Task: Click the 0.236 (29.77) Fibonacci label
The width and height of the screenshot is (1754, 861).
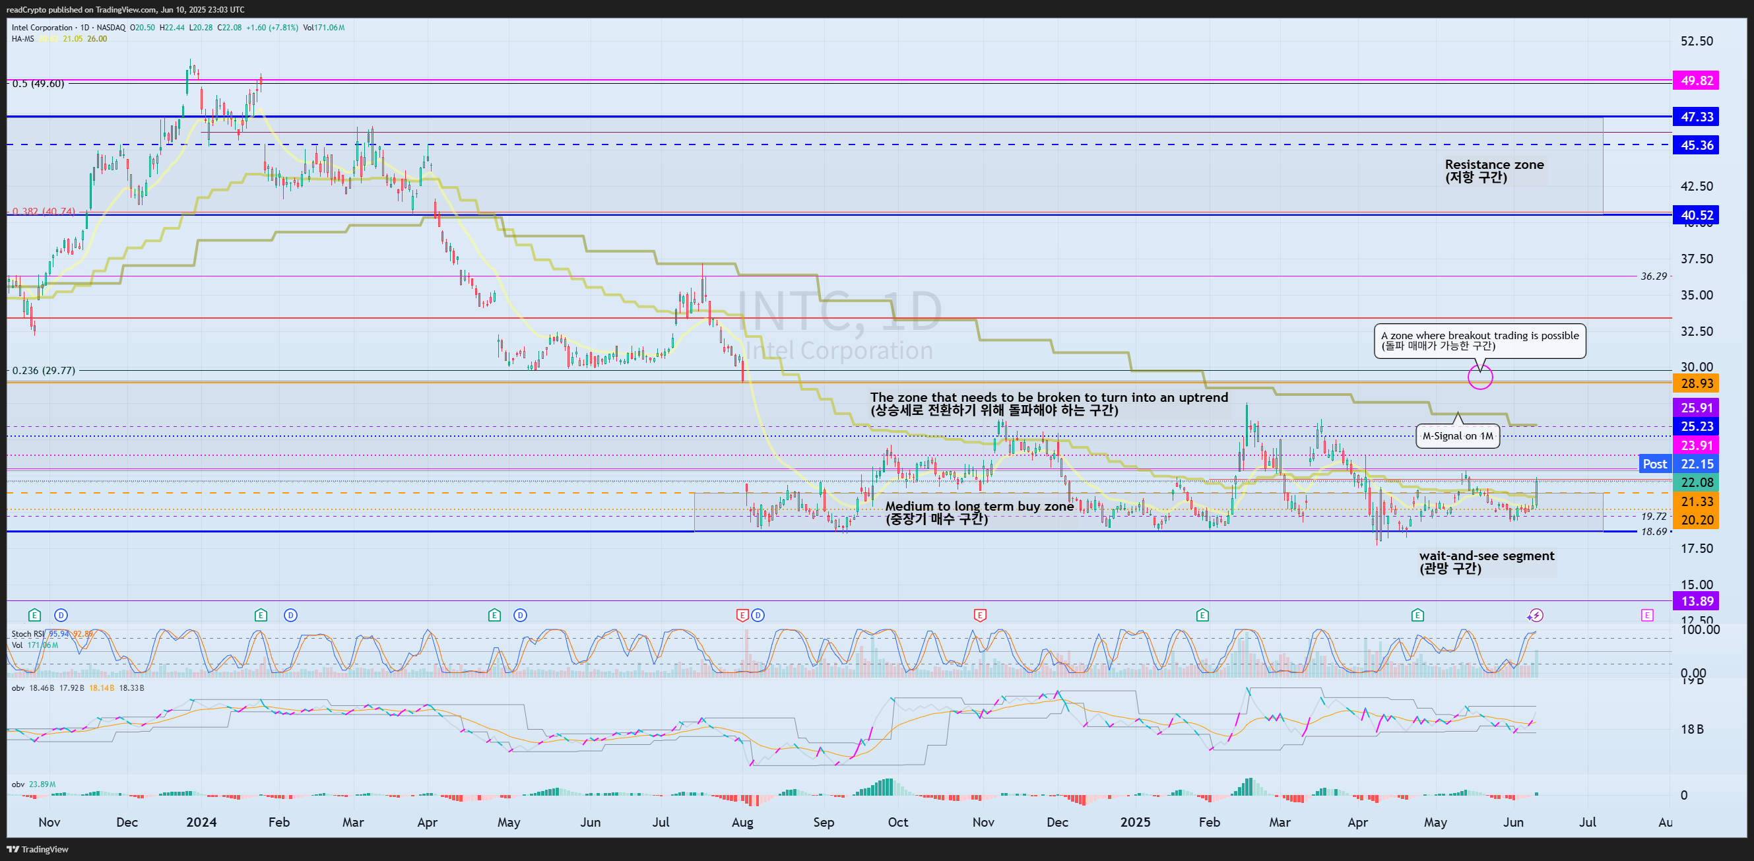Action: pyautogui.click(x=44, y=370)
